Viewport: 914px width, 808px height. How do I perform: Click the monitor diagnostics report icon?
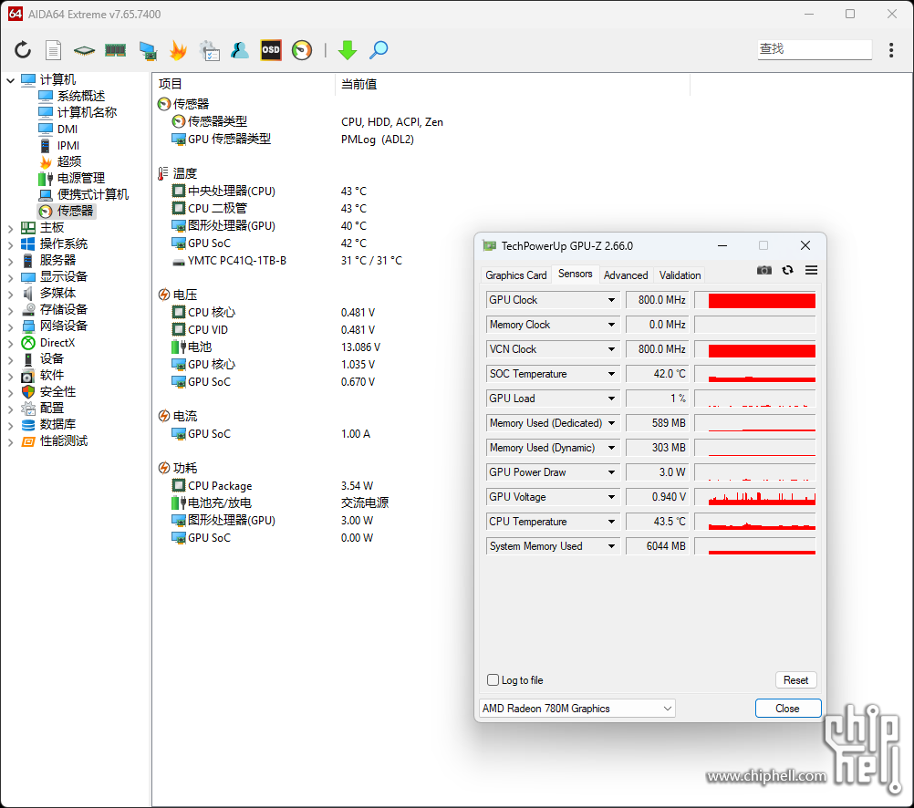point(209,51)
